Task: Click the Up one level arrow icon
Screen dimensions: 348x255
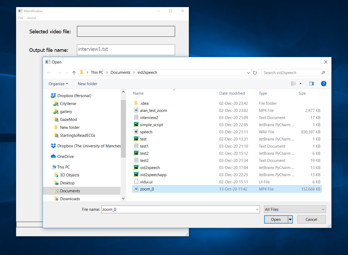Action: pos(74,73)
